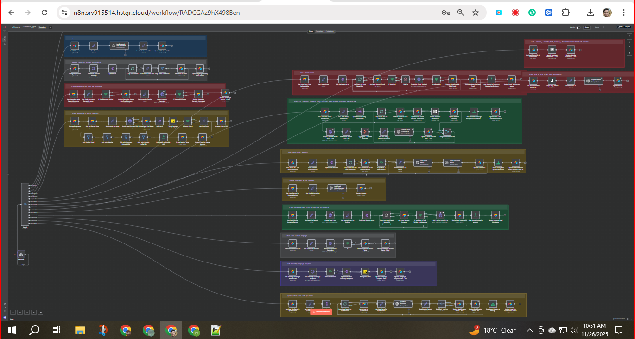Open Task View on the taskbar
This screenshot has width=635, height=339.
tap(56, 330)
